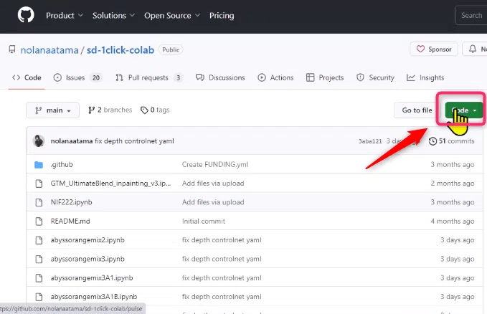Open the nolanaatama commit author link
Image resolution: width=487 pixels, height=314 pixels.
point(72,141)
